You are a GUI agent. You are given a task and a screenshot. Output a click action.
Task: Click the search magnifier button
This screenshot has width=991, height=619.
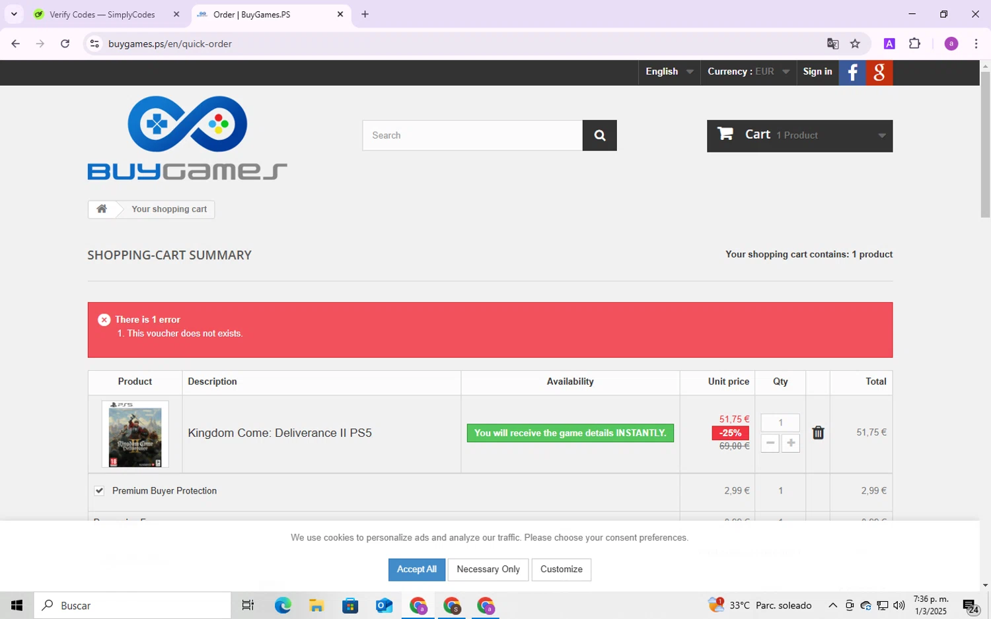point(599,135)
